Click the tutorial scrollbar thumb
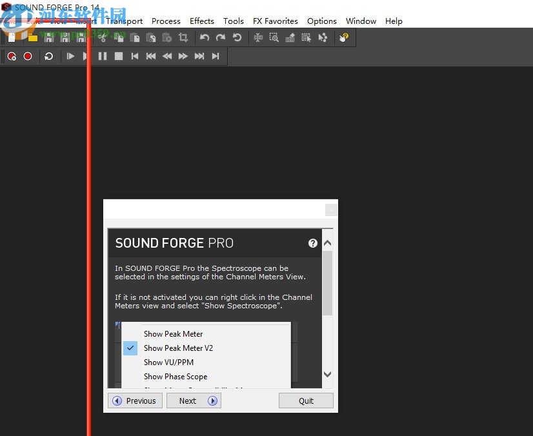Image resolution: width=533 pixels, height=436 pixels. pyautogui.click(x=327, y=283)
